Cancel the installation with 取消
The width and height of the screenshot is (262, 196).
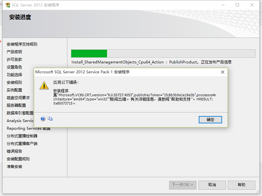click(x=212, y=185)
